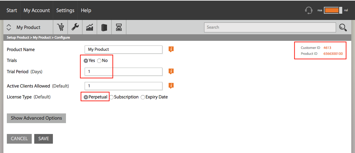
Task: Open the Start menu item
Action: (12, 10)
